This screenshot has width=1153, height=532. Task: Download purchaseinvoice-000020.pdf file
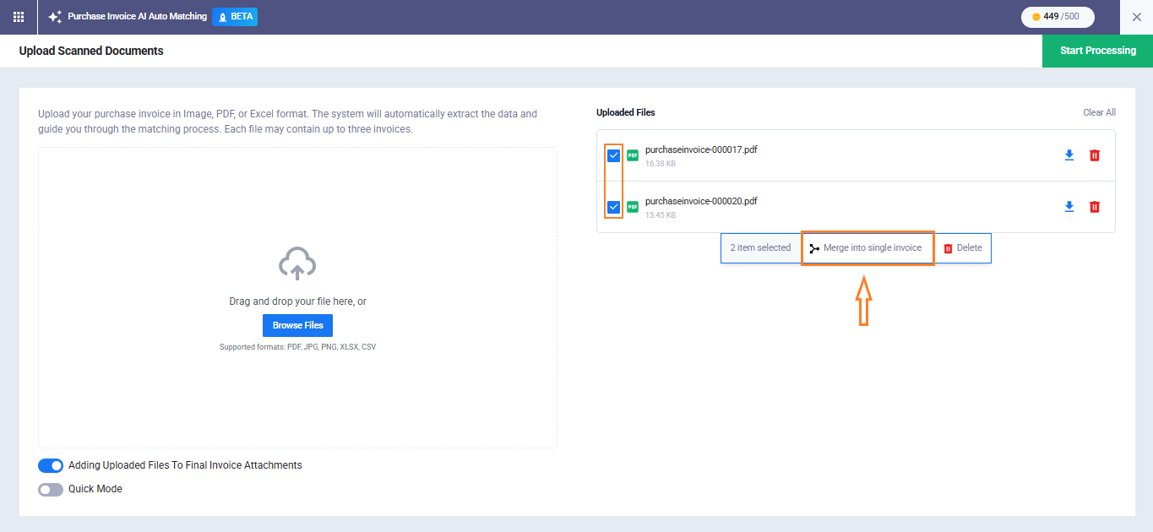1069,207
